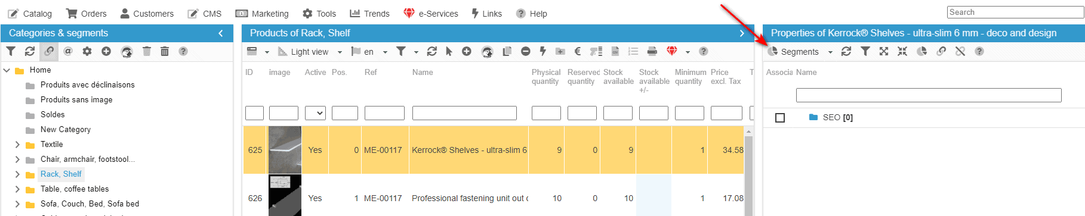Screen dimensions: 1085x216
Task: Click the red diamond e-Services toolbar icon
Action: pyautogui.click(x=672, y=51)
